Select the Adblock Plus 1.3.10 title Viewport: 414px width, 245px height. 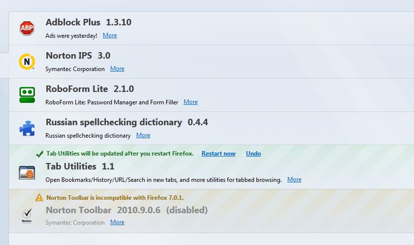[x=88, y=22]
